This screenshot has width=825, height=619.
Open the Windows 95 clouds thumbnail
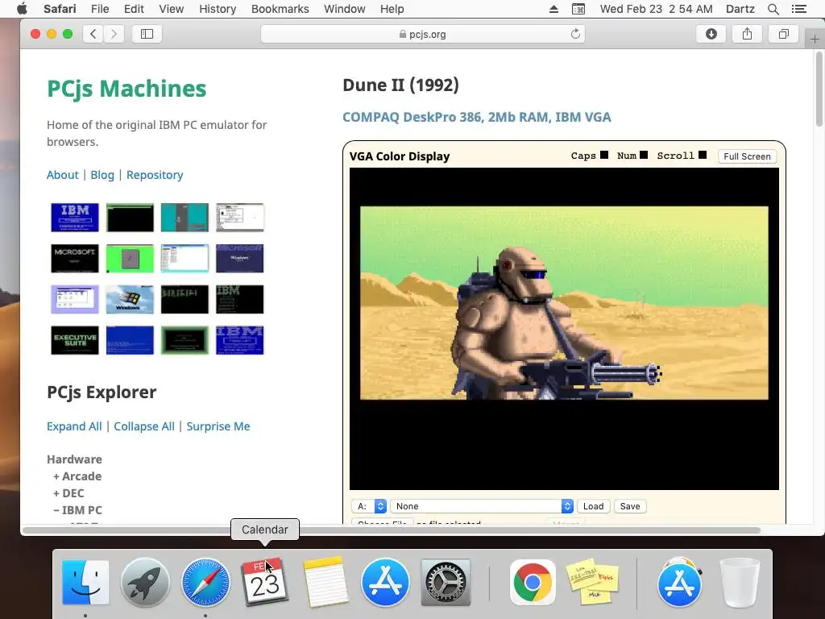[130, 299]
